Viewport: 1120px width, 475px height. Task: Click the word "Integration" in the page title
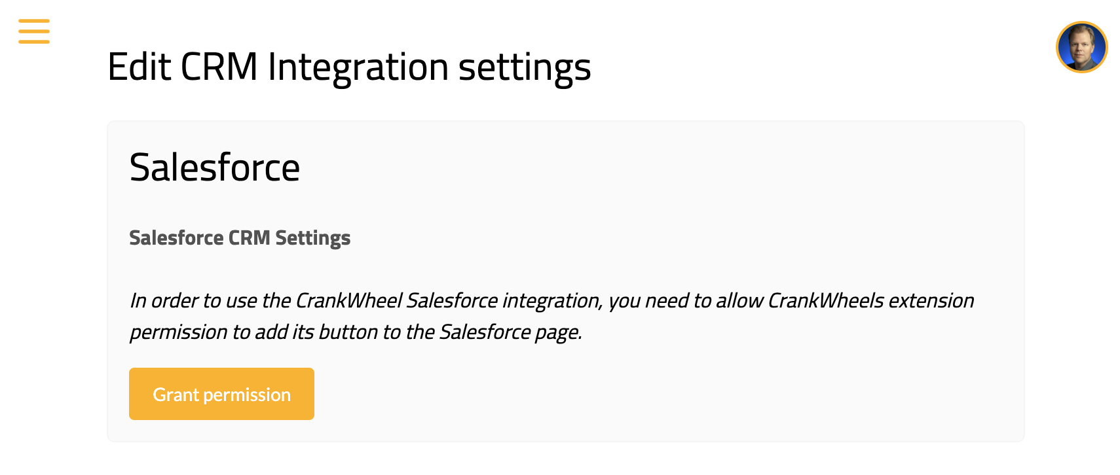coord(358,67)
